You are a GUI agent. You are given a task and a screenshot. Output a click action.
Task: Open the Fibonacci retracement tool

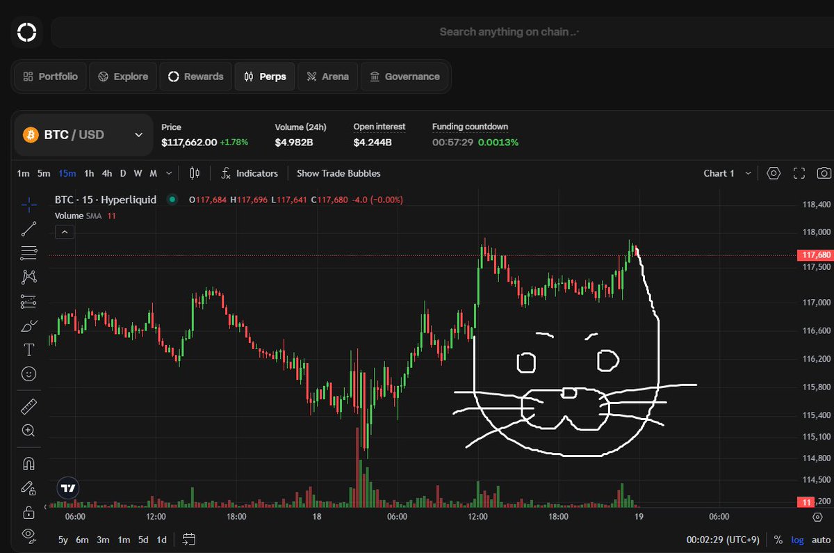click(28, 253)
